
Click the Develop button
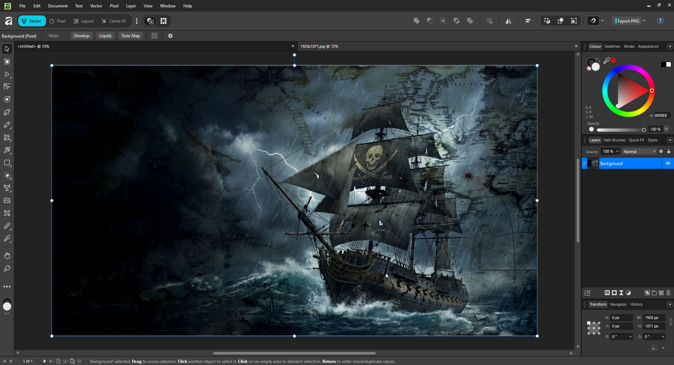tap(82, 36)
